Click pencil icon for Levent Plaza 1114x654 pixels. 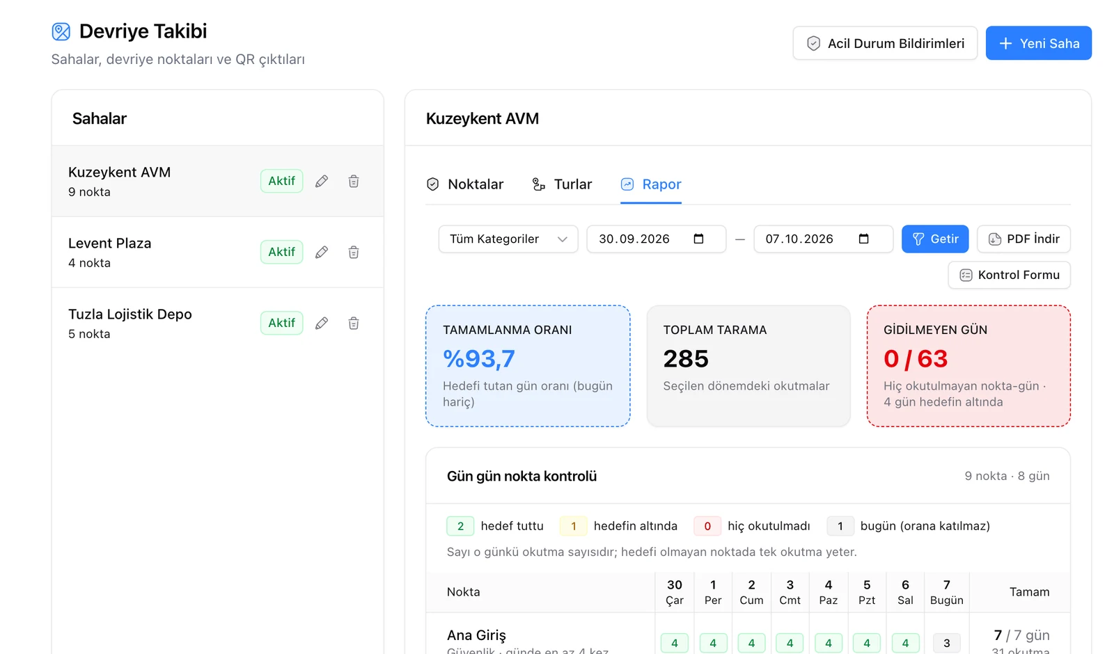(322, 252)
